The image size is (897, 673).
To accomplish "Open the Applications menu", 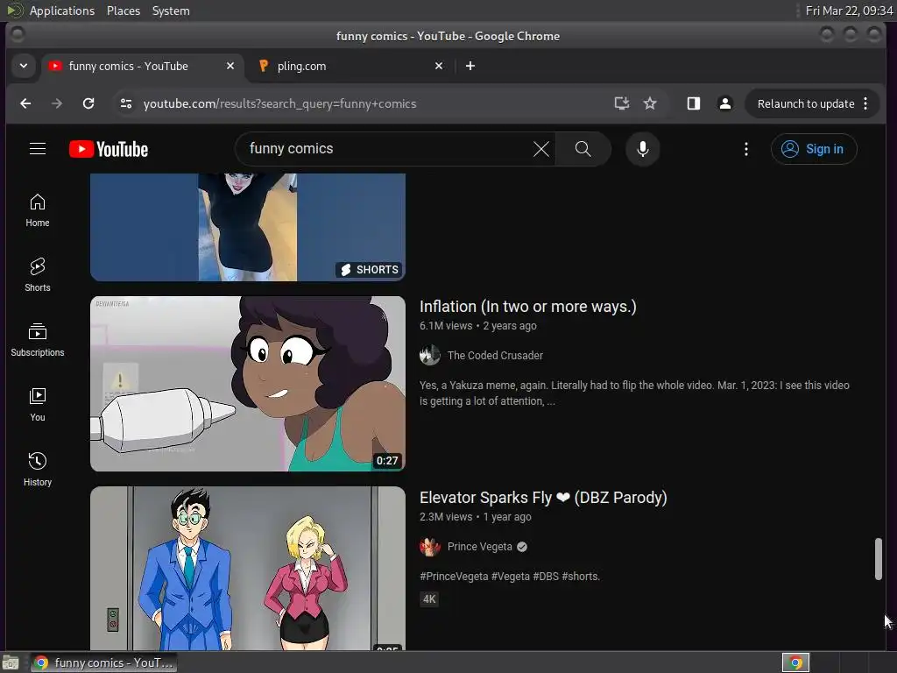I will (62, 11).
